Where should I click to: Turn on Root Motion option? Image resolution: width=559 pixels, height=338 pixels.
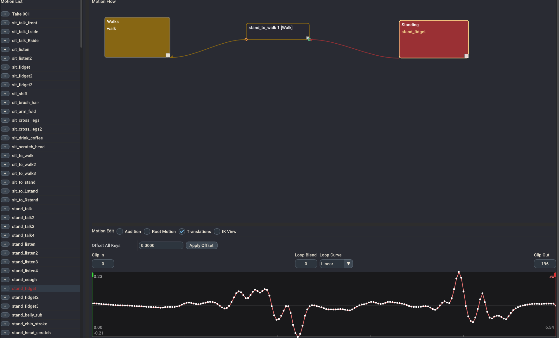pyautogui.click(x=147, y=231)
